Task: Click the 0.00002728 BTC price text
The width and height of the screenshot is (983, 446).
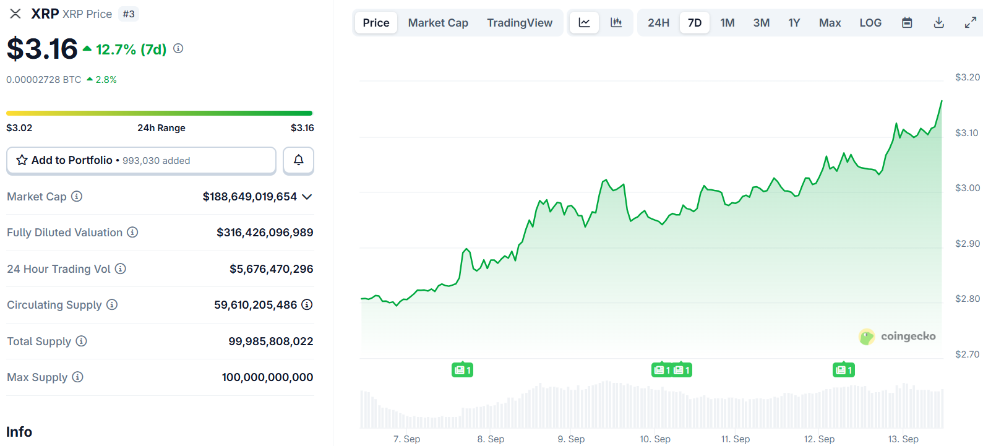Action: point(44,80)
